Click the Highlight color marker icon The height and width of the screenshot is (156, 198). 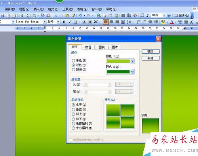coord(163,22)
